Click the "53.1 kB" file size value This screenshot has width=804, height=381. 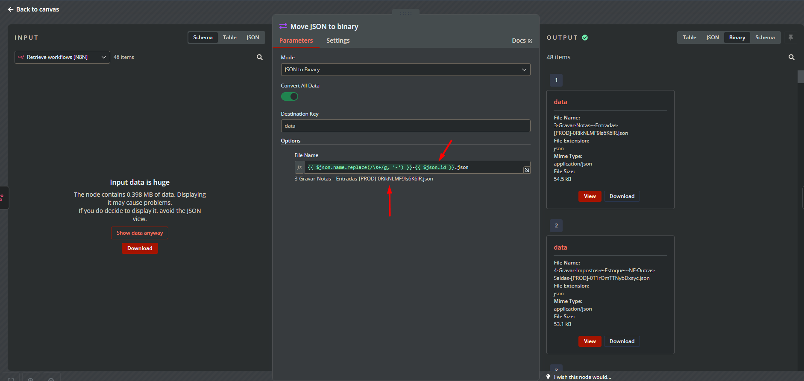coord(563,324)
